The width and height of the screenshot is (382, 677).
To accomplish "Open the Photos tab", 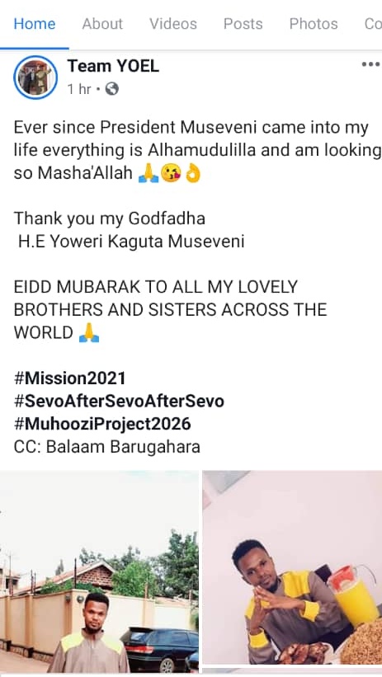I will [314, 24].
